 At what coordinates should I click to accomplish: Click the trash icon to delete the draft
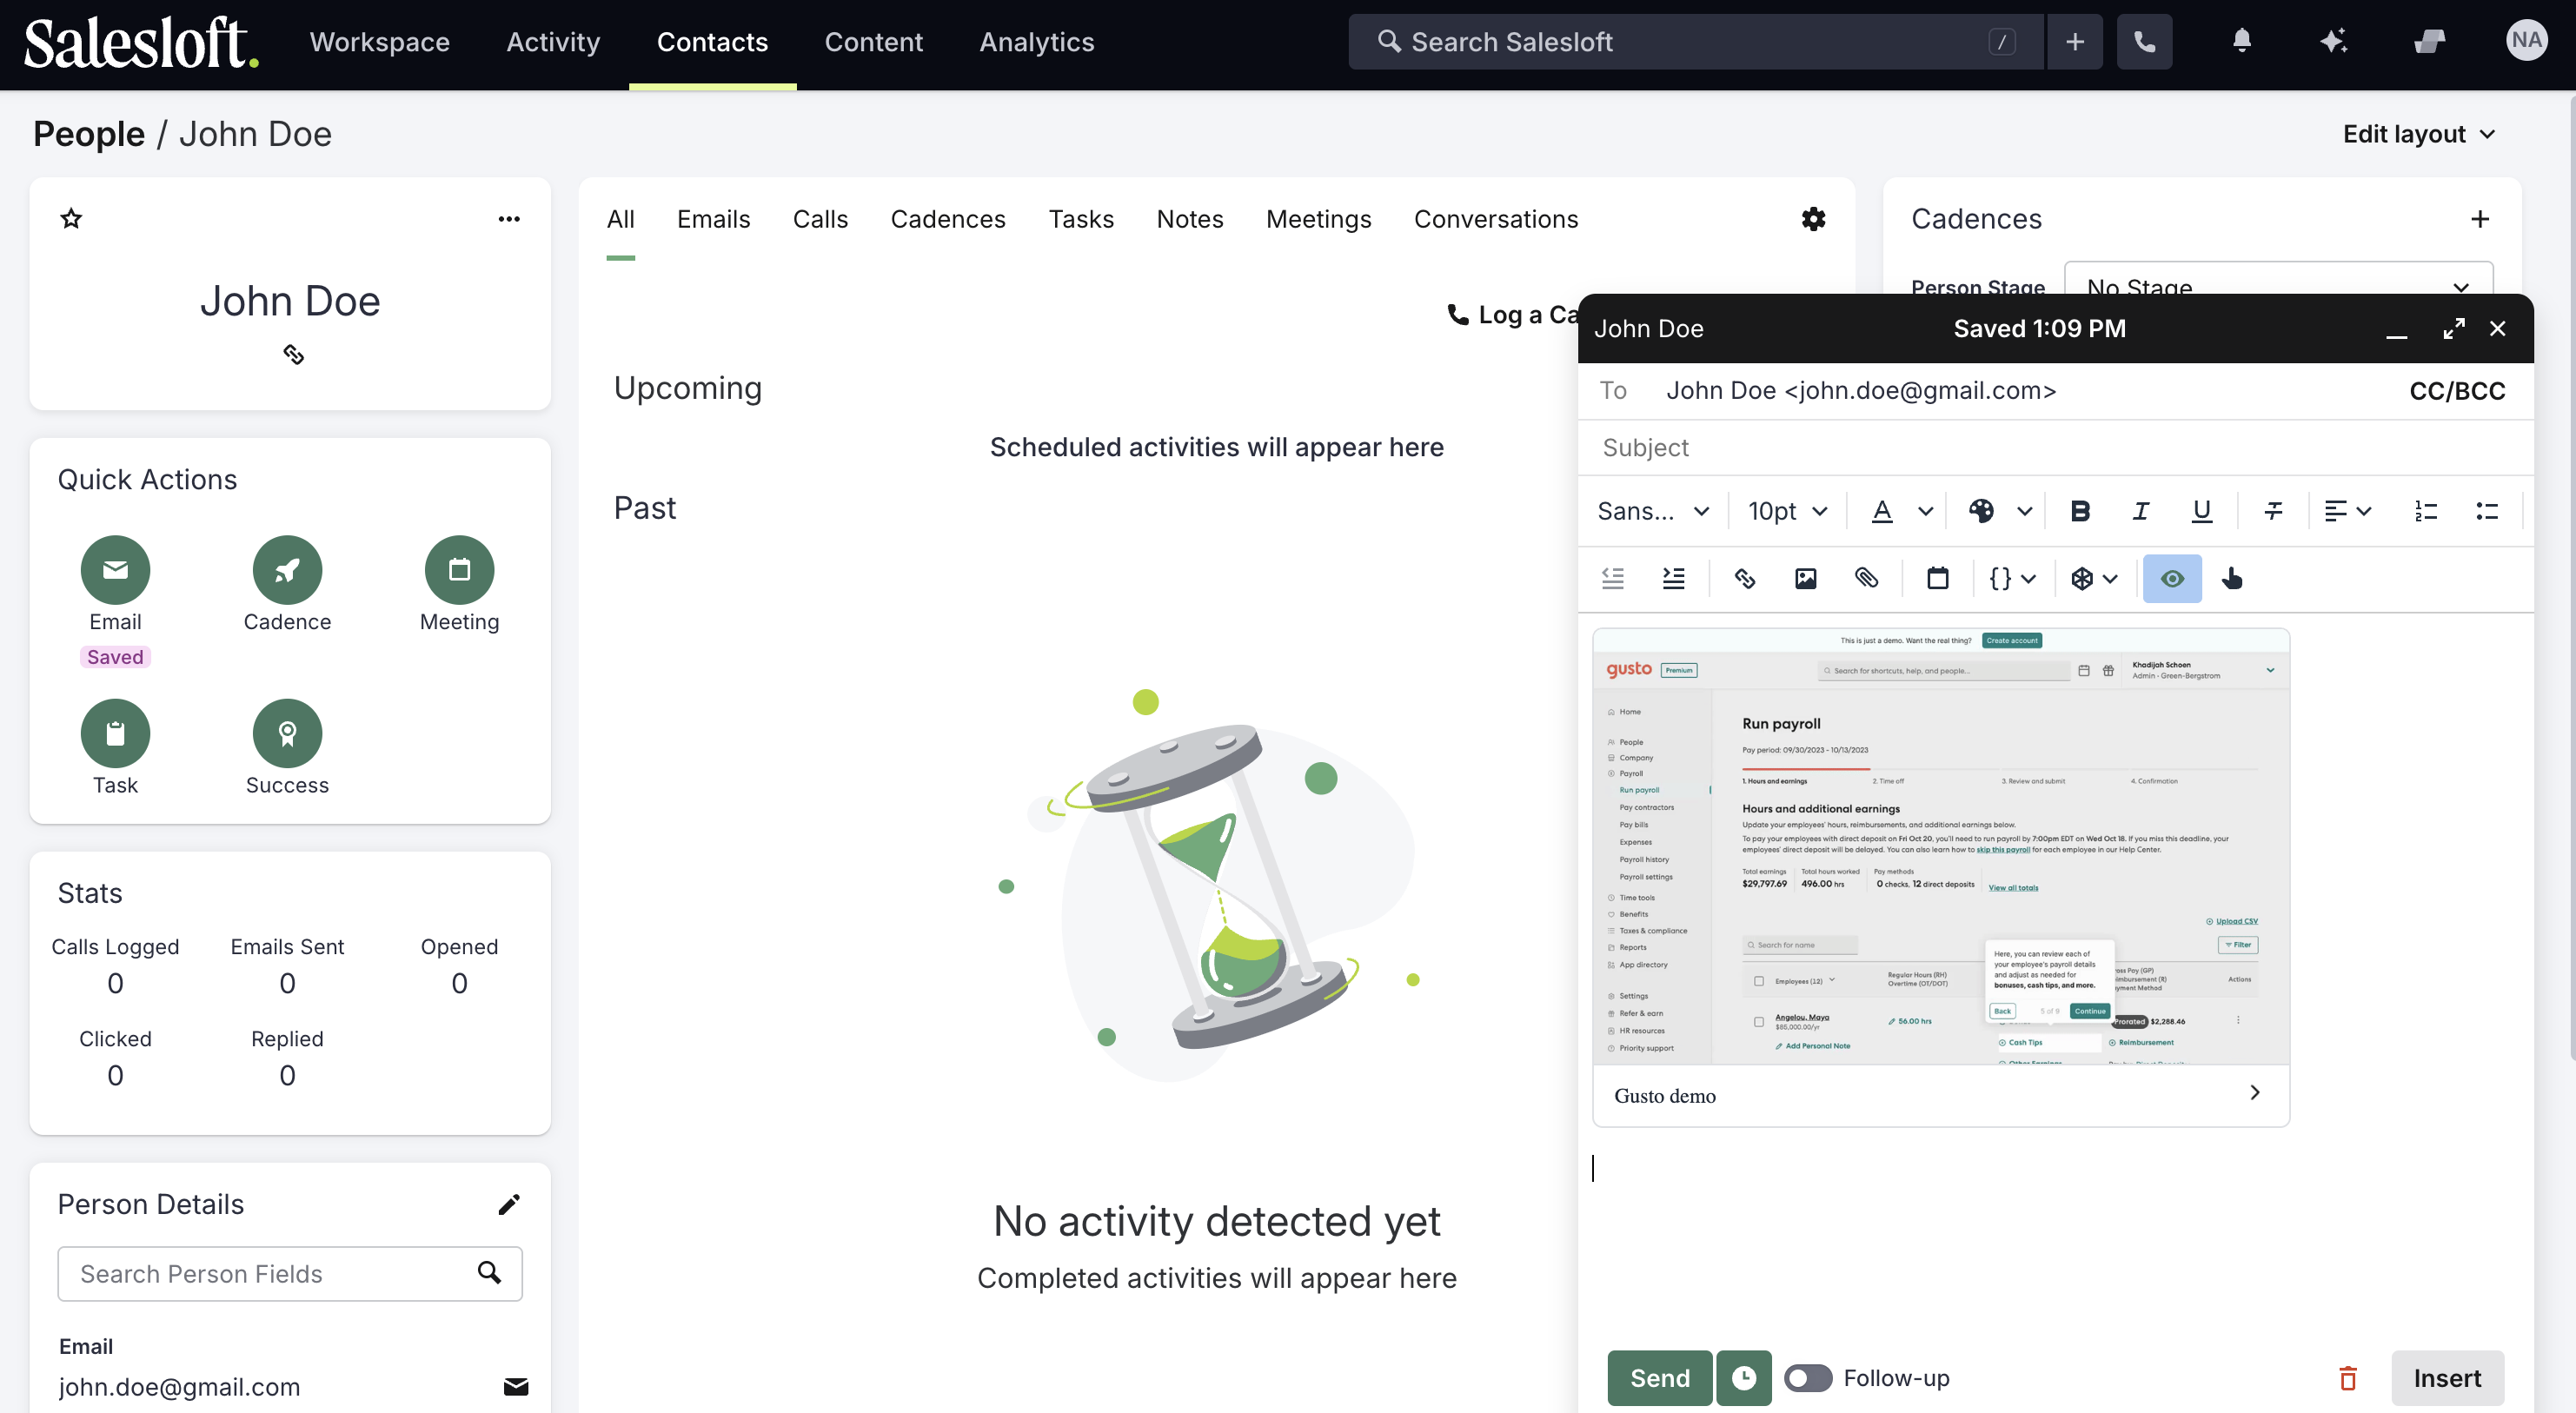point(2347,1378)
